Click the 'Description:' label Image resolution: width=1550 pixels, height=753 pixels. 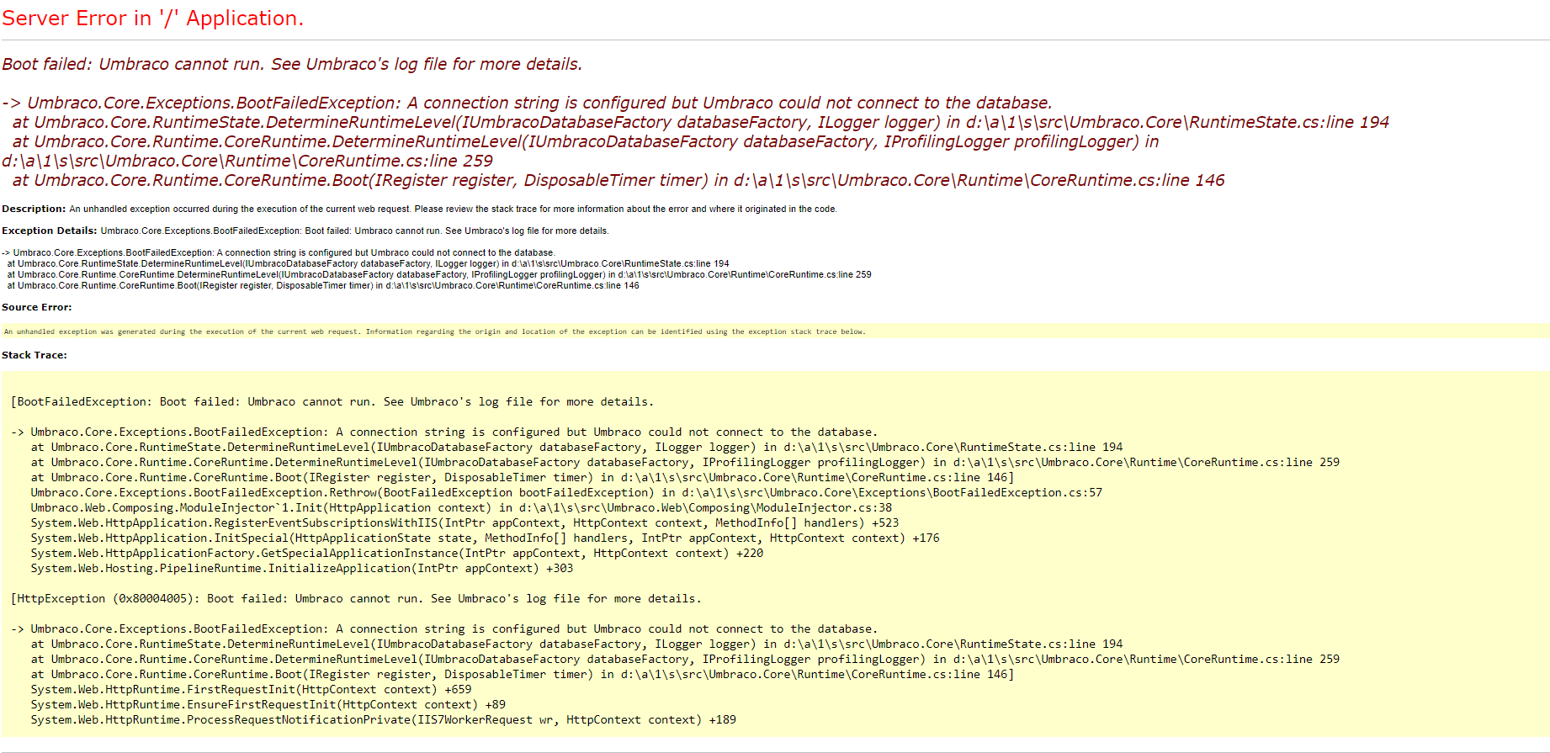pyautogui.click(x=34, y=209)
